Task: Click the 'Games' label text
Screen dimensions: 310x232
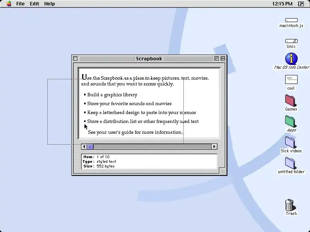Action: click(291, 109)
